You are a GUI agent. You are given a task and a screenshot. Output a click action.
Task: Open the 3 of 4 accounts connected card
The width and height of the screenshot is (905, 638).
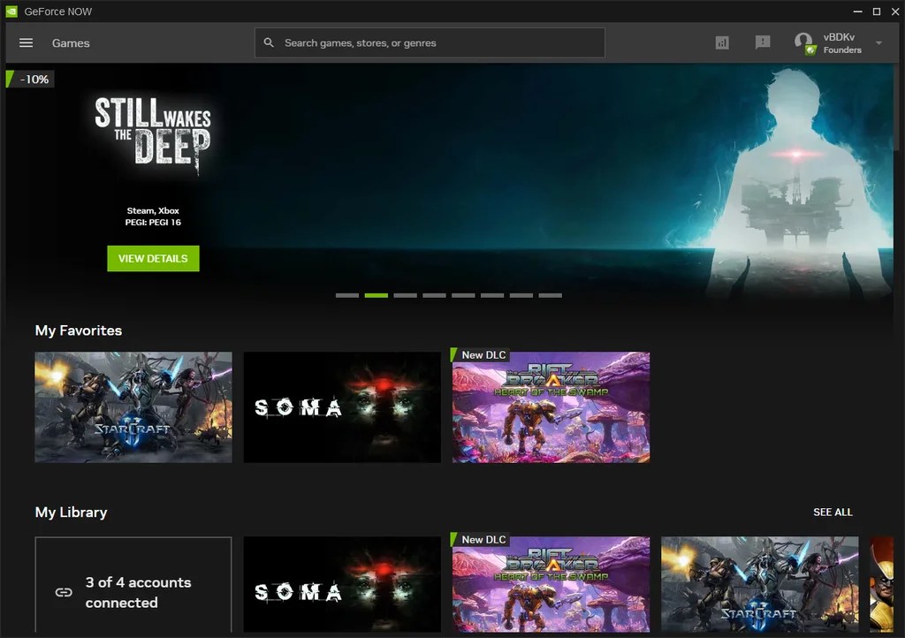click(x=133, y=587)
